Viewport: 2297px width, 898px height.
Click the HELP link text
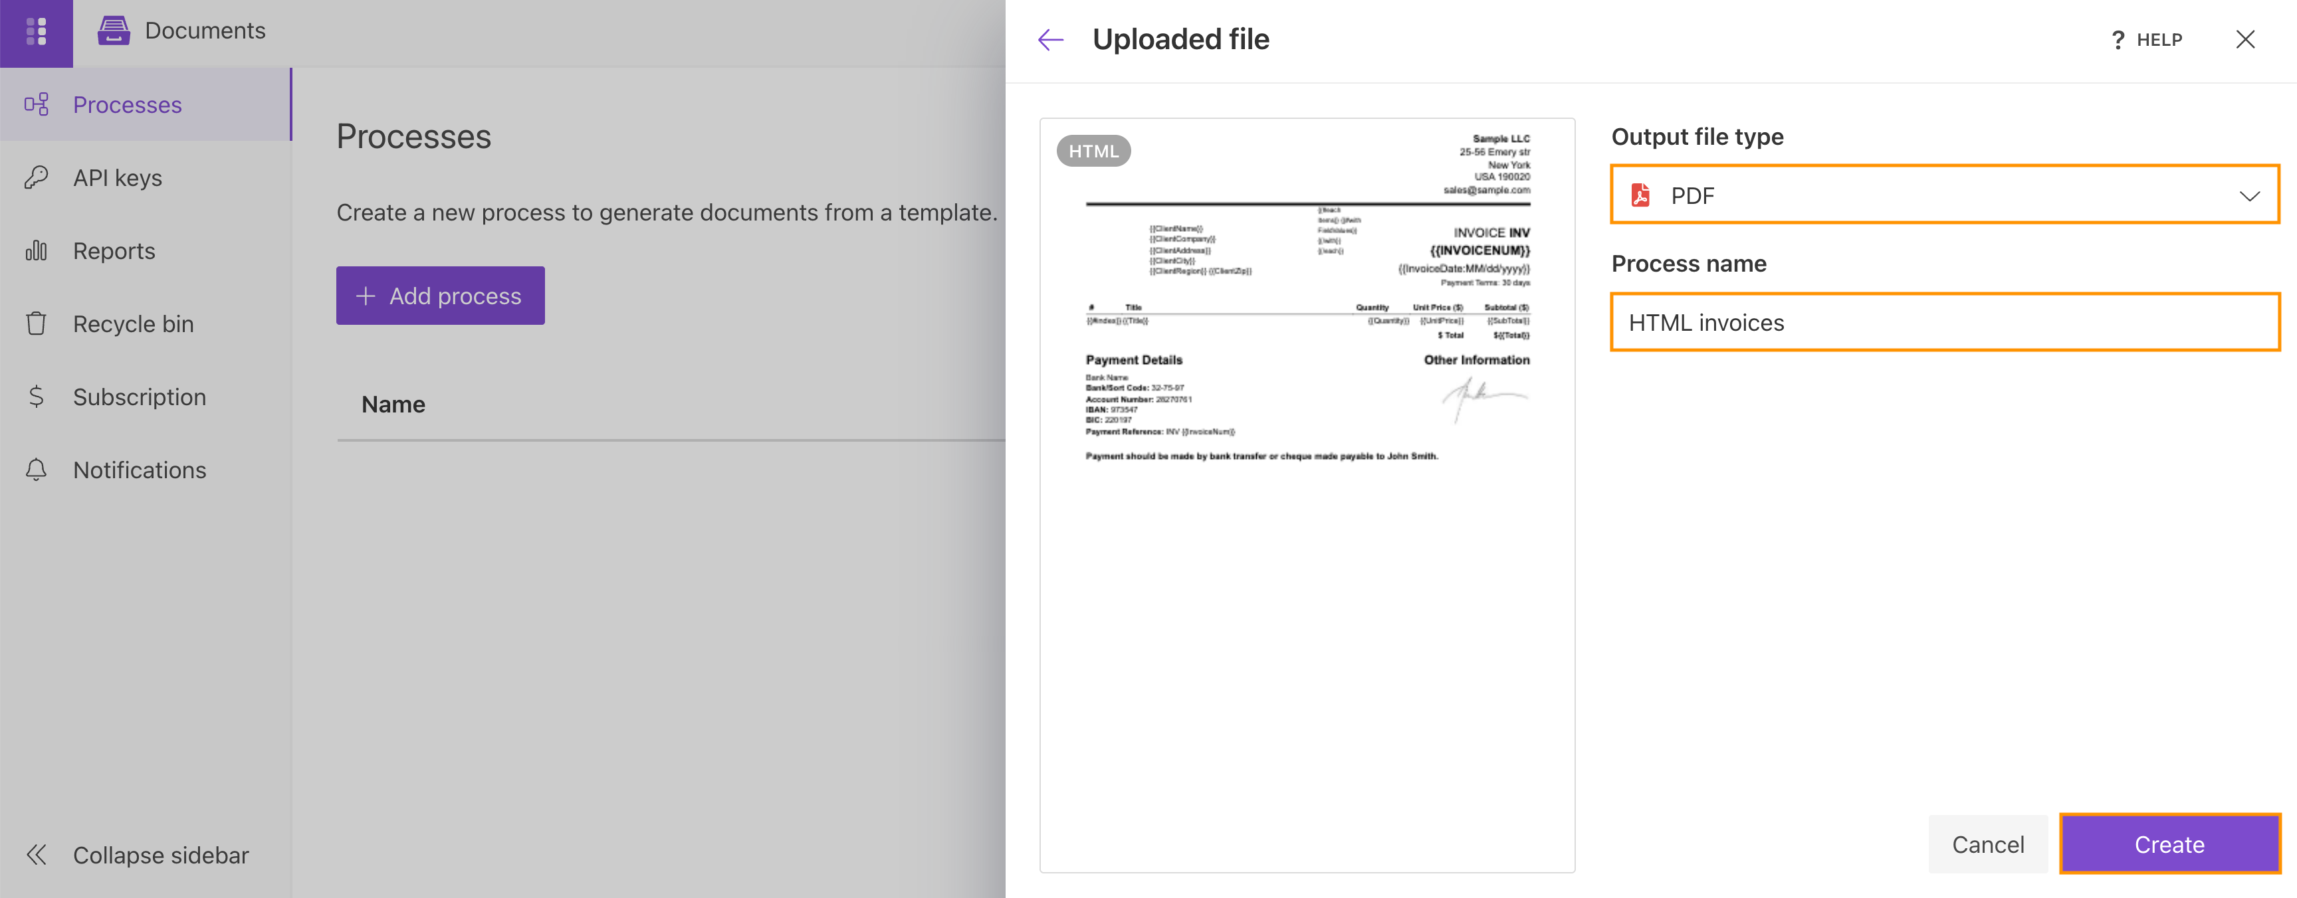(2159, 40)
